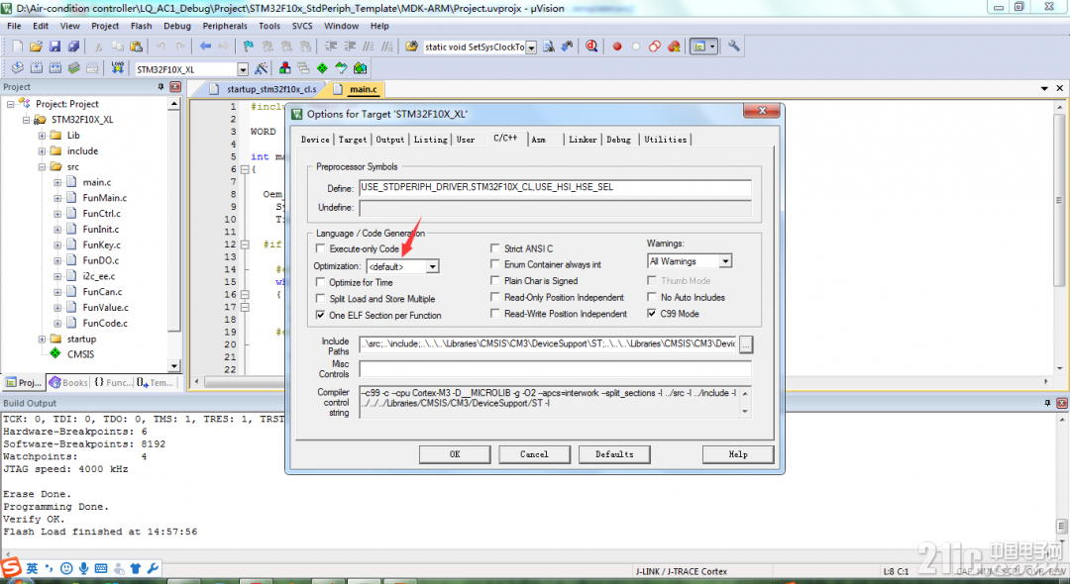Enable the No Auto Includes checkbox
This screenshot has height=584, width=1070.
coord(652,297)
